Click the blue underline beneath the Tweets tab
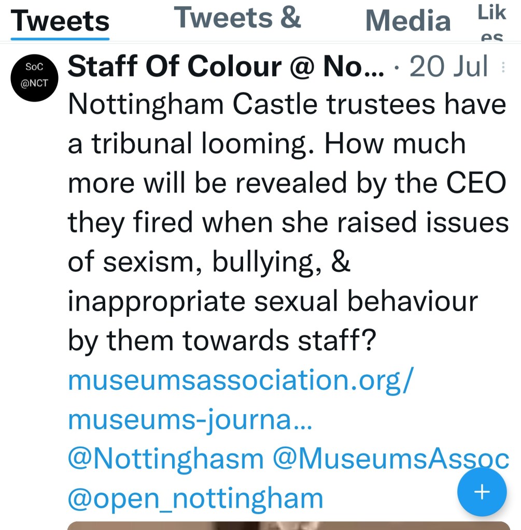521x530 pixels. tap(60, 38)
